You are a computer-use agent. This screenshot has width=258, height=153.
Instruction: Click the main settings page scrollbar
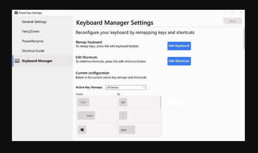244,39
